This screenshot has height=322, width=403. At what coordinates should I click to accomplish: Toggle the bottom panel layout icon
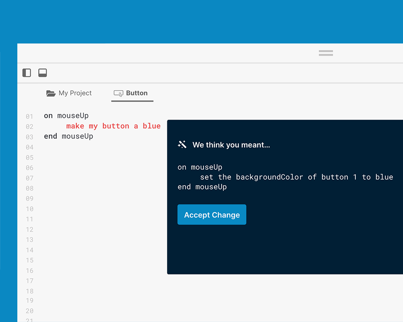tap(42, 73)
